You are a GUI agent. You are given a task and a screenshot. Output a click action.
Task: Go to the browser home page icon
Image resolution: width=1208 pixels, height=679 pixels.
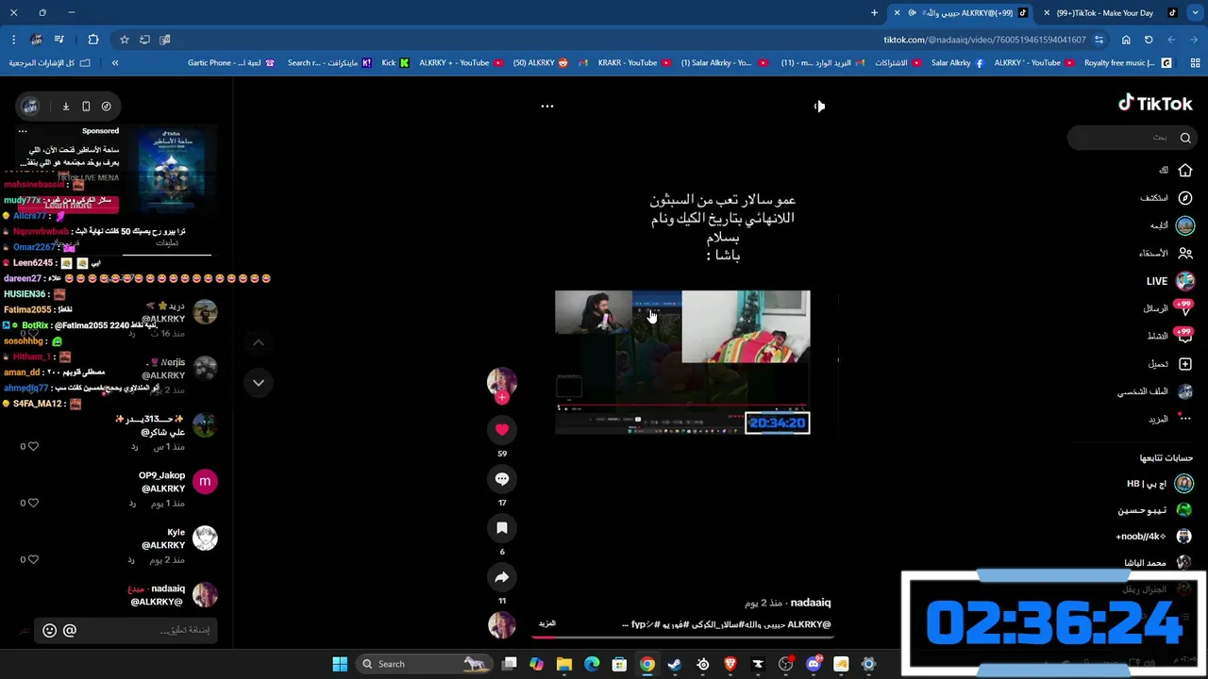point(1126,40)
